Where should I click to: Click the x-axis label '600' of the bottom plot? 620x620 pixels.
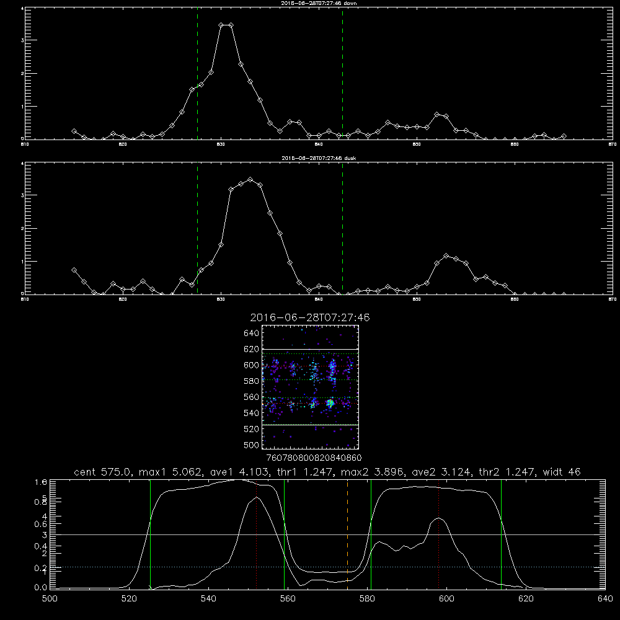(x=446, y=599)
